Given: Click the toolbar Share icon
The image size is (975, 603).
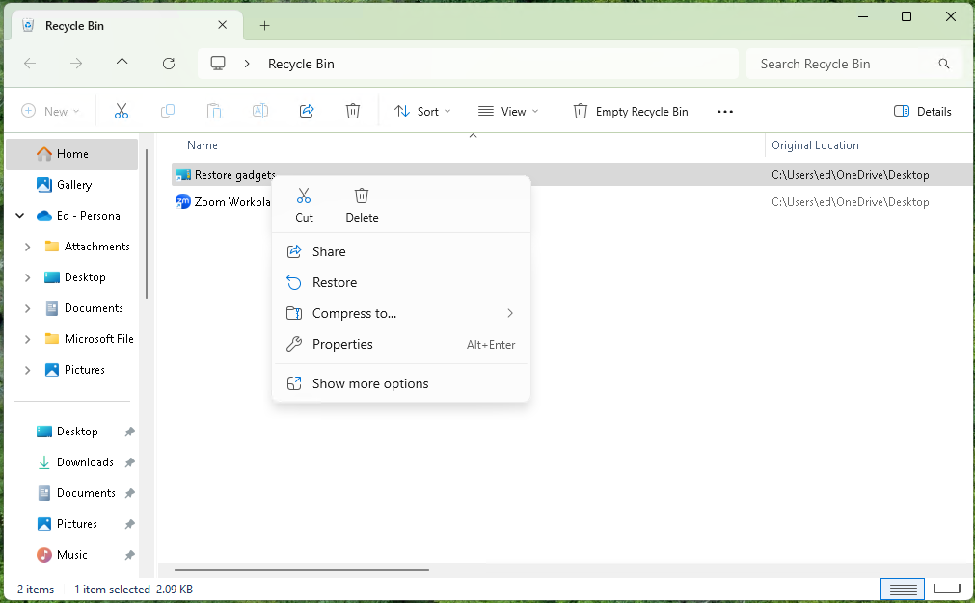Looking at the screenshot, I should 307,111.
